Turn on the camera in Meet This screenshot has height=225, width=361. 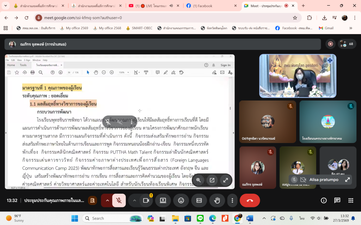click(x=146, y=200)
